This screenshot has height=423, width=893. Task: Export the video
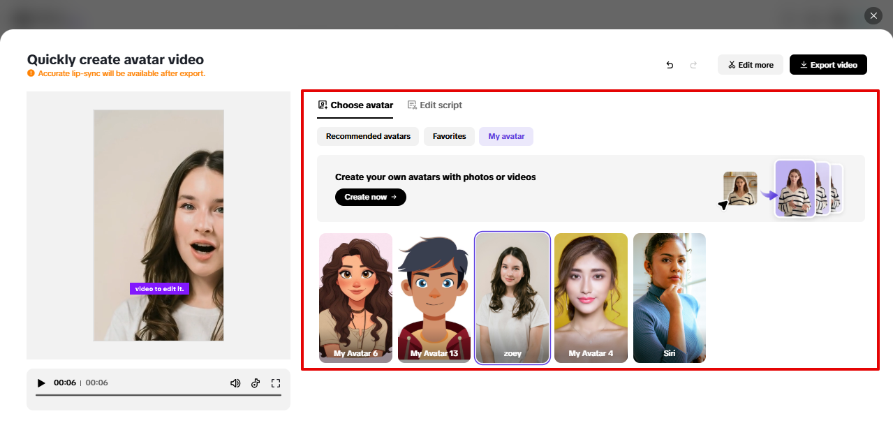pos(828,65)
